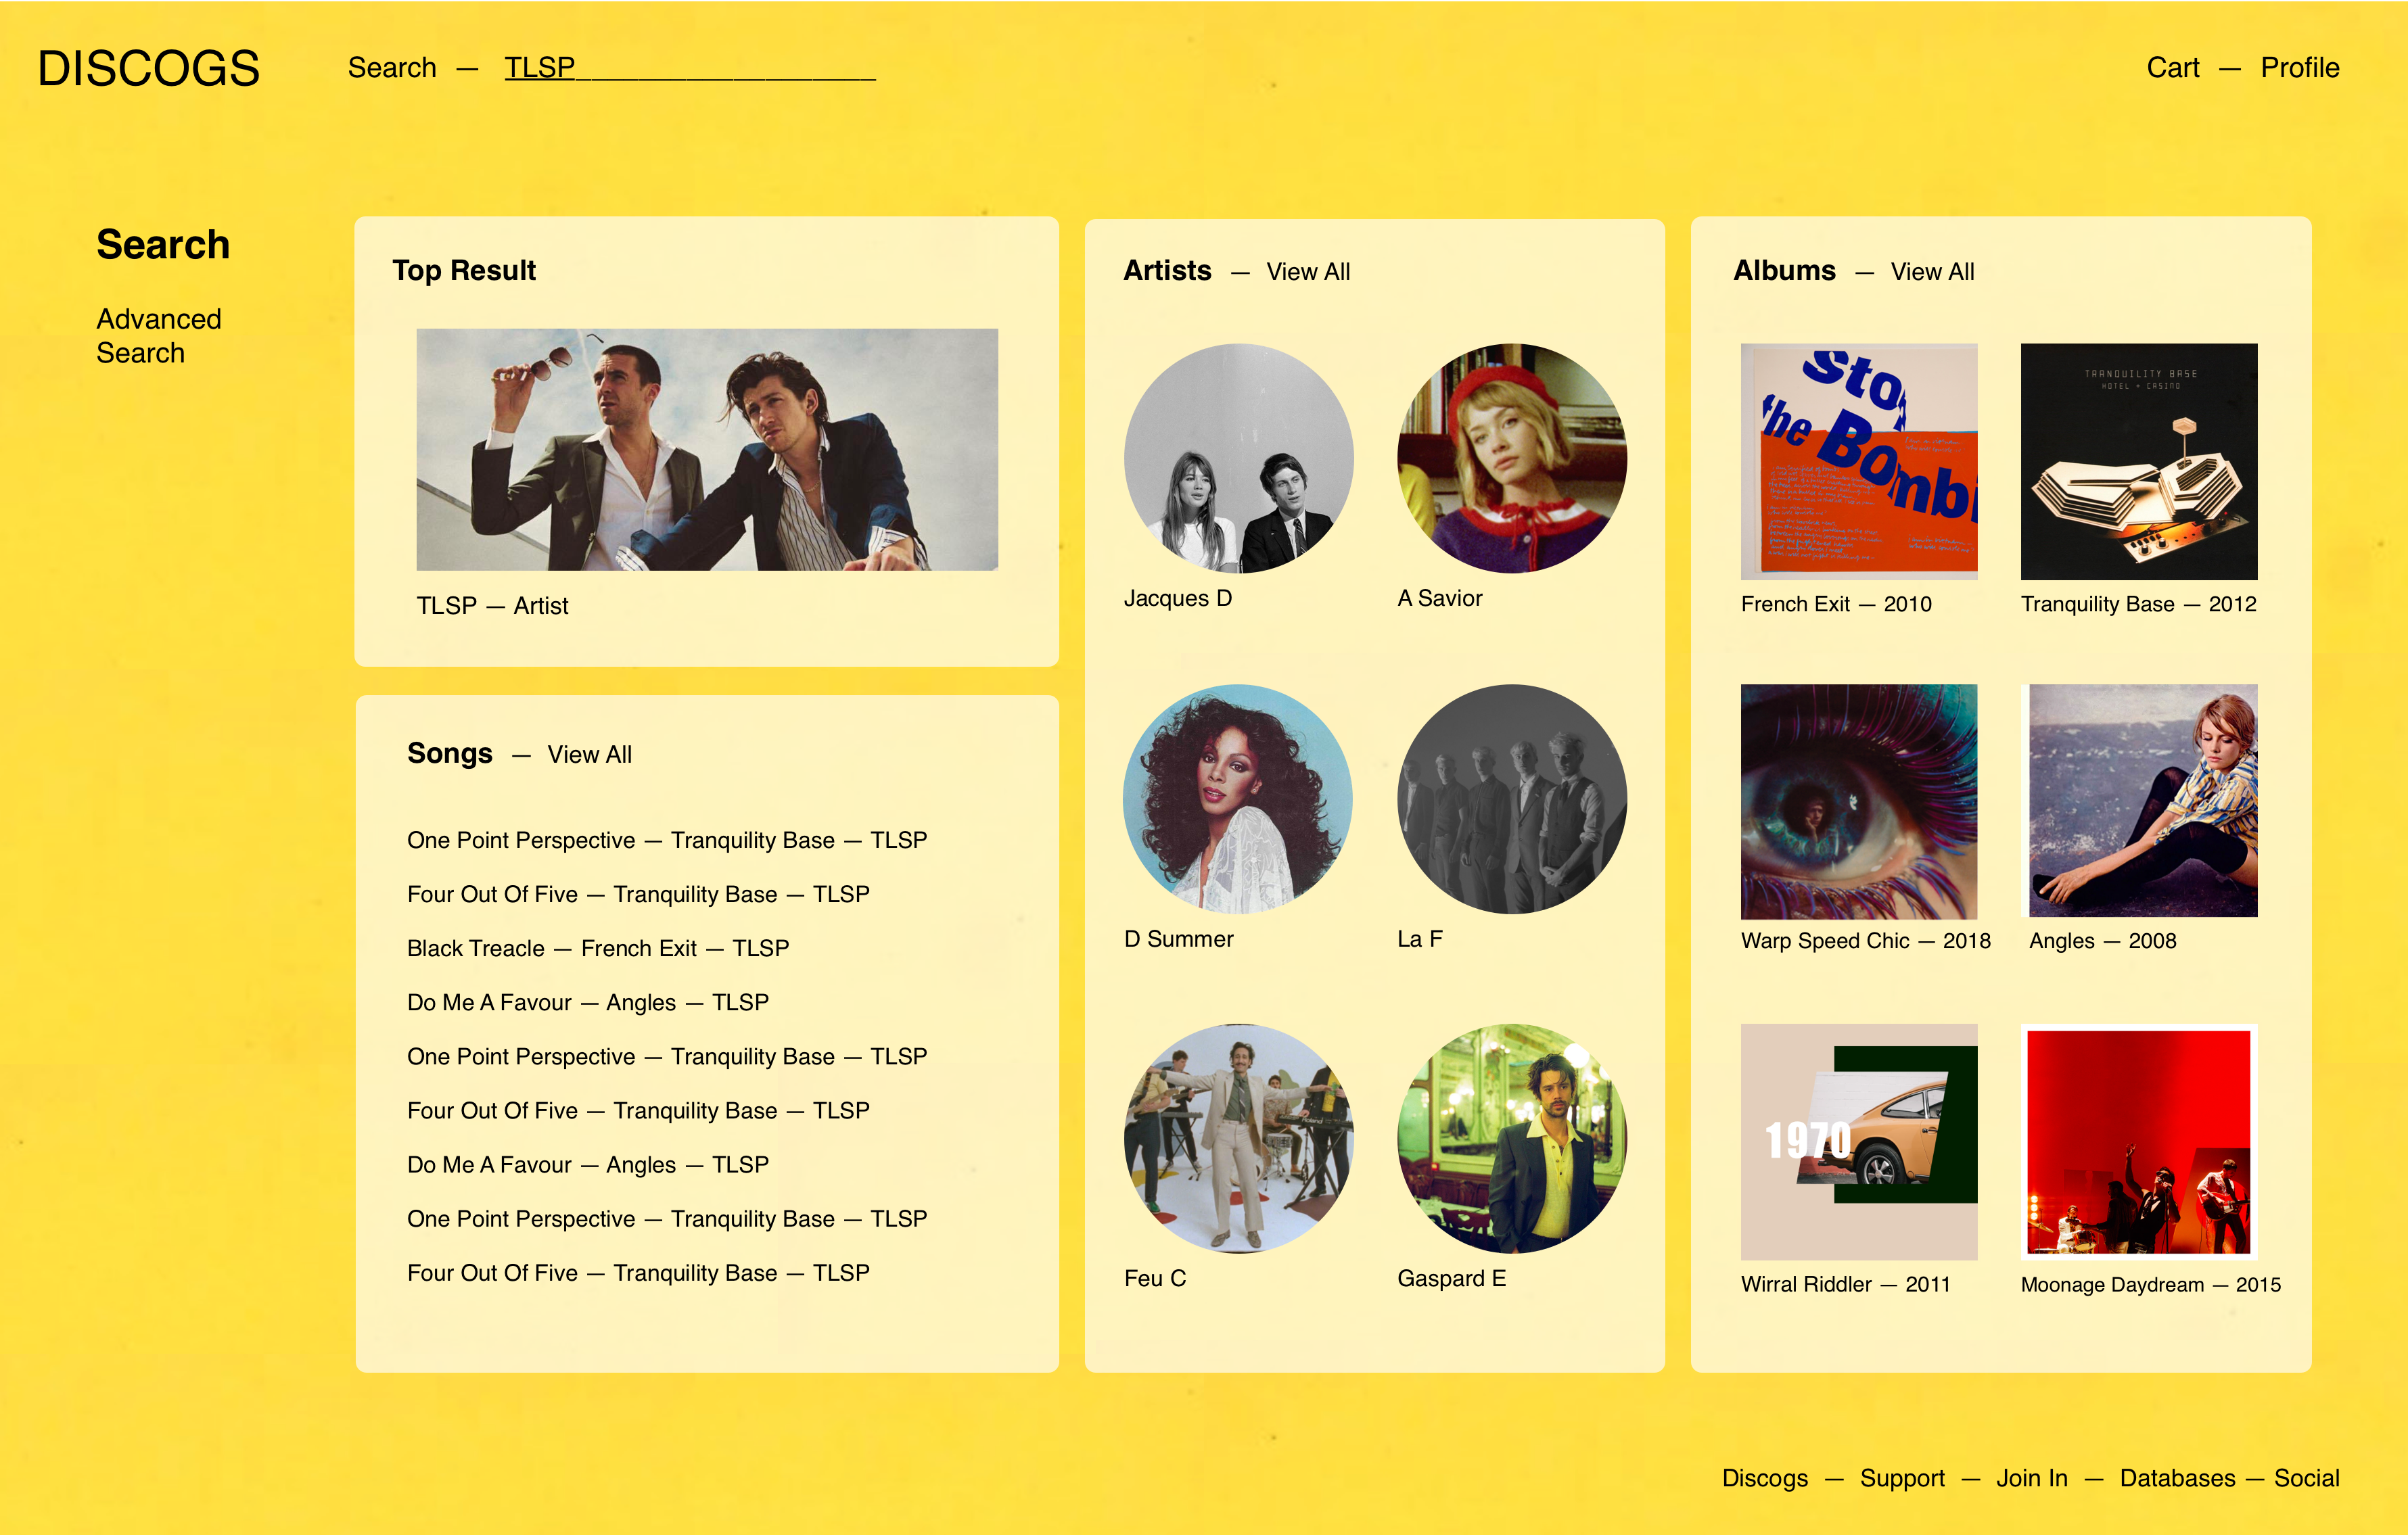This screenshot has height=1535, width=2408.
Task: Click 'French Exit — 2010' title
Action: coord(1836,604)
